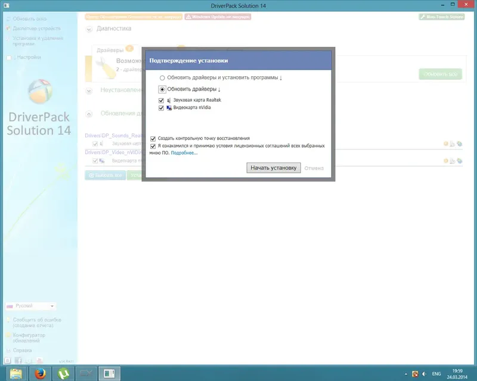This screenshot has width=477, height=381.
Task: Click the Realtek sound card speaker icon in dialog
Action: click(x=169, y=100)
